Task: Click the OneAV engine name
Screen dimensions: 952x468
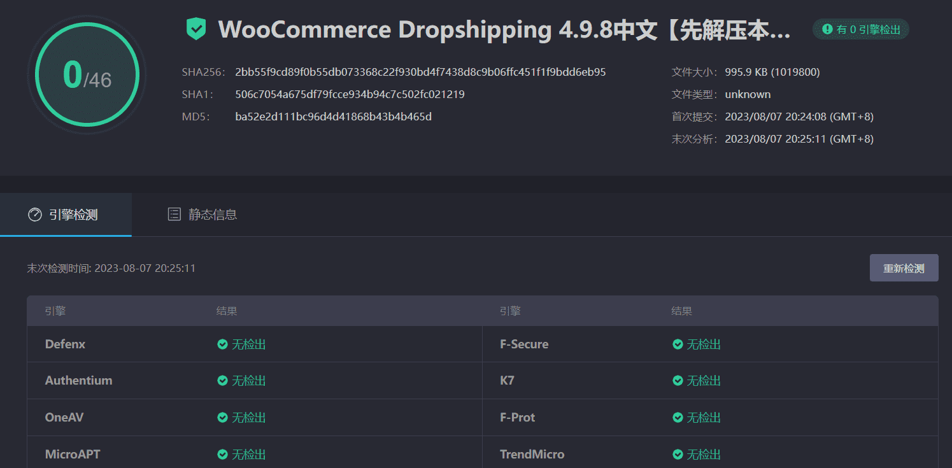Action: (64, 418)
